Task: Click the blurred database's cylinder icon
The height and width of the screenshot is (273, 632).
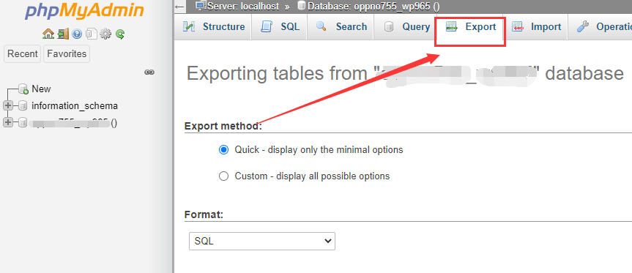Action: (23, 122)
